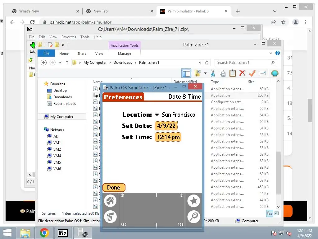318x239 pixels.
Task: Open the Windows Start button
Action: coord(8,233)
